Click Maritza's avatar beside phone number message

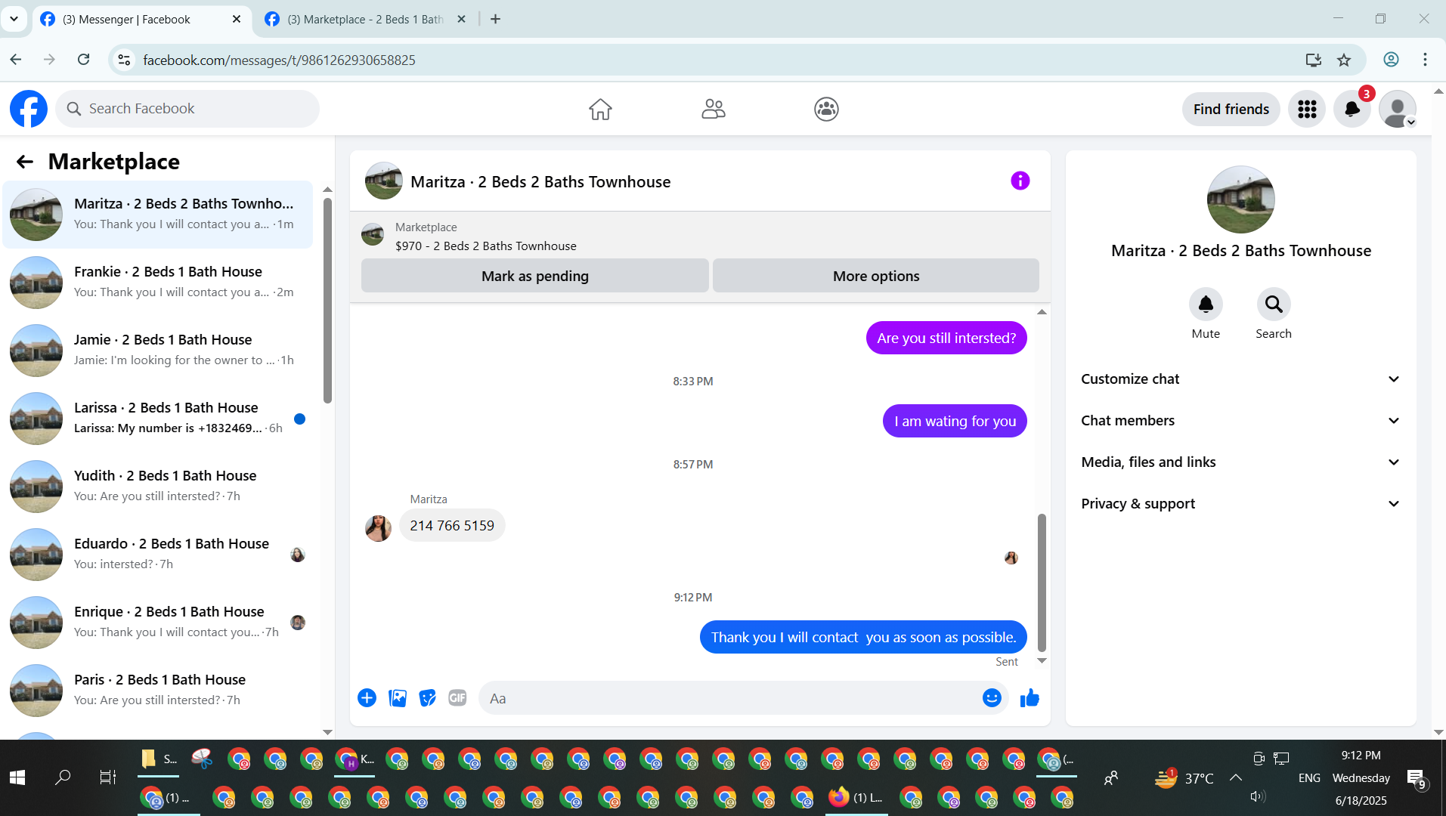click(378, 528)
